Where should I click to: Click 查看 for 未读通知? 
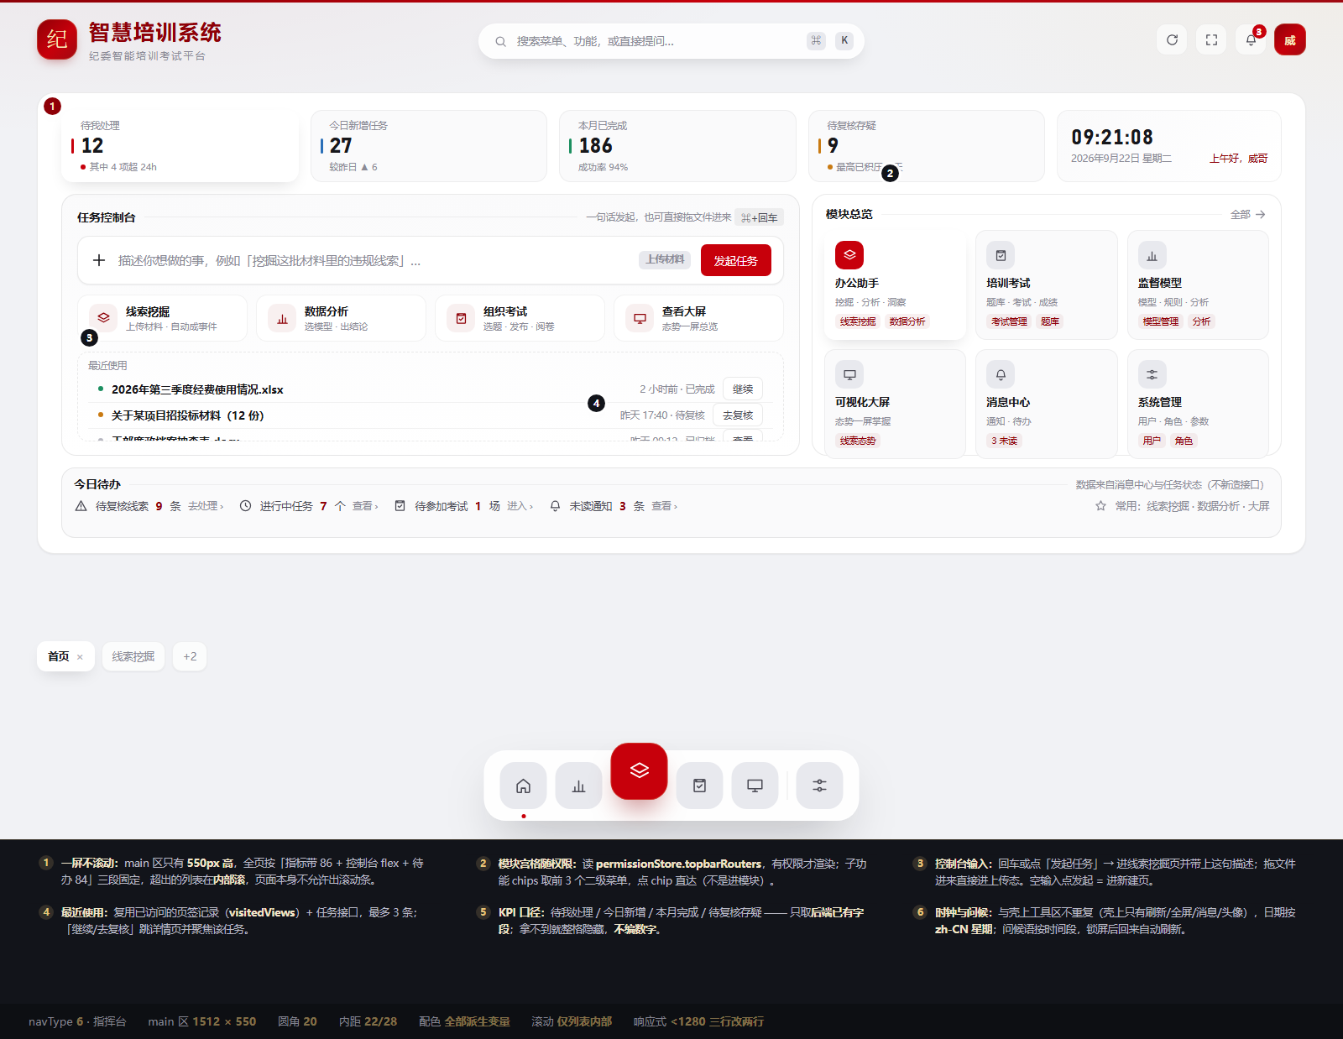(664, 506)
